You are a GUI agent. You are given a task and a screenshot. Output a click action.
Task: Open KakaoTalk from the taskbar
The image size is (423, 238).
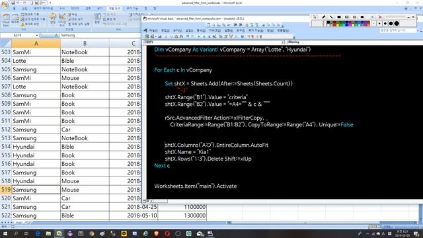click(x=124, y=233)
